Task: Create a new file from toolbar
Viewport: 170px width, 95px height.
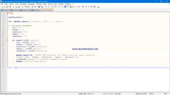Action: (x=2, y=7)
